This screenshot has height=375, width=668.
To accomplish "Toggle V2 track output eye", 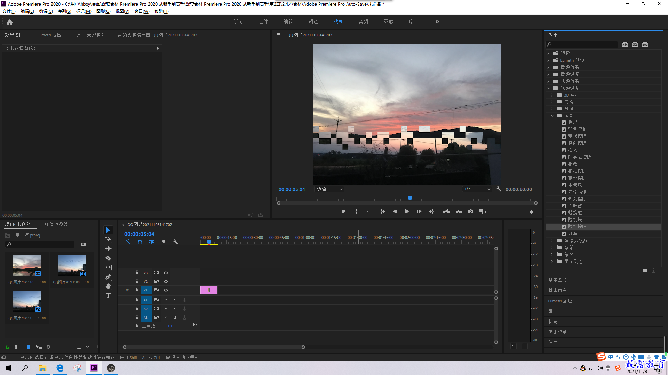I will (x=166, y=281).
